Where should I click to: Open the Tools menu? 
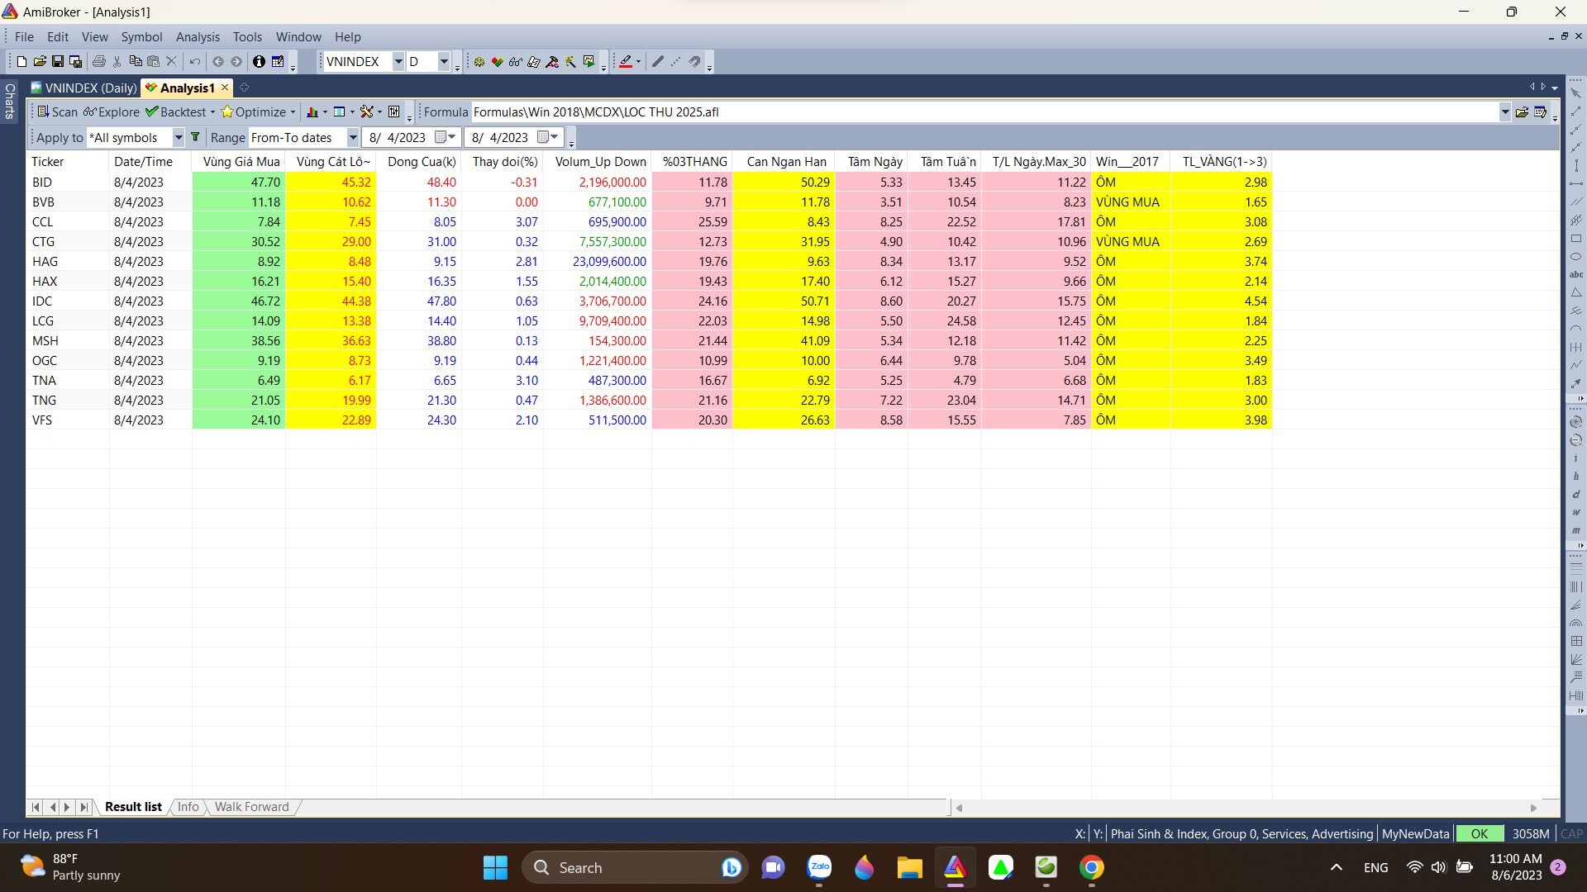247,36
